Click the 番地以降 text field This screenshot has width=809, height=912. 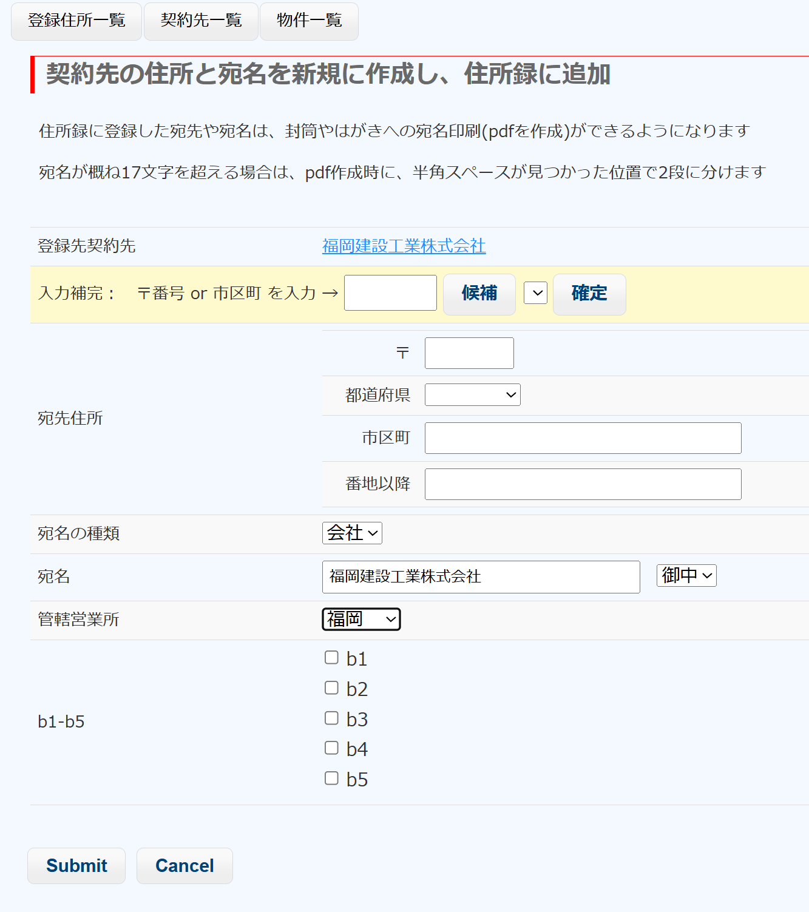pos(583,484)
